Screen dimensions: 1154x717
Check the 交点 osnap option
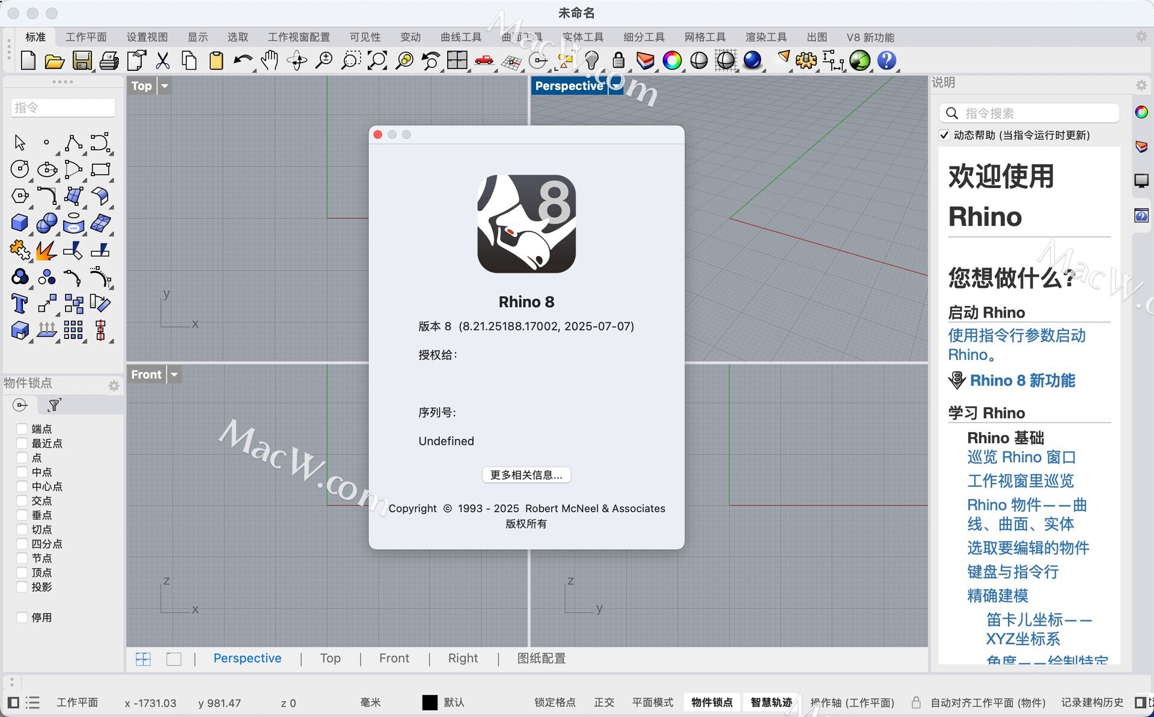coord(22,501)
